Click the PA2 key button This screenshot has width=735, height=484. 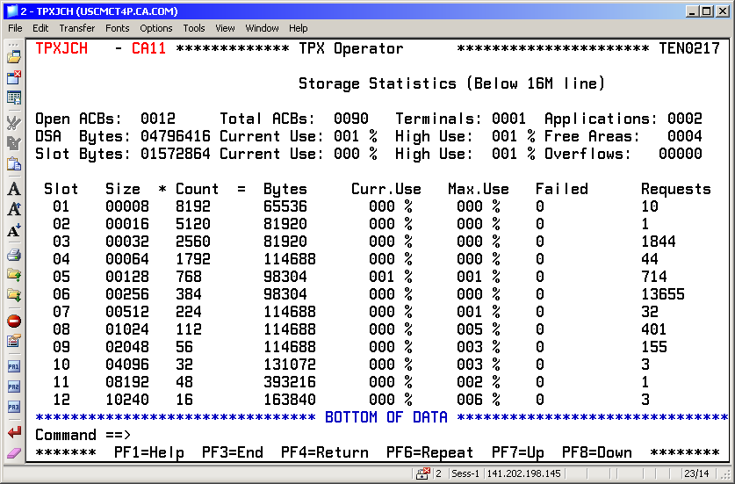[14, 387]
